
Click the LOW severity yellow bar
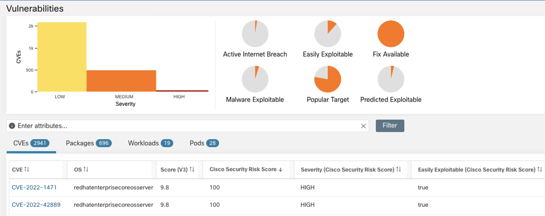coord(62,57)
